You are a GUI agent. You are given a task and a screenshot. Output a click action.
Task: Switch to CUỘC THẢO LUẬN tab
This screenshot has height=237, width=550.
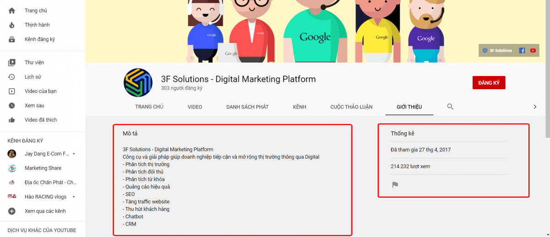click(352, 107)
